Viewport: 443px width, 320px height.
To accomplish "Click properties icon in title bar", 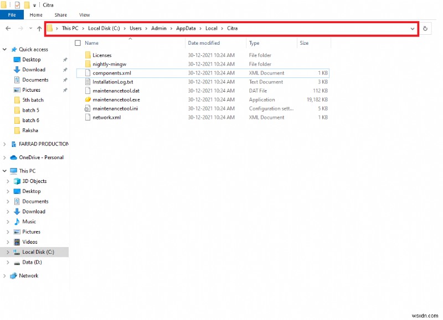I will (x=18, y=5).
